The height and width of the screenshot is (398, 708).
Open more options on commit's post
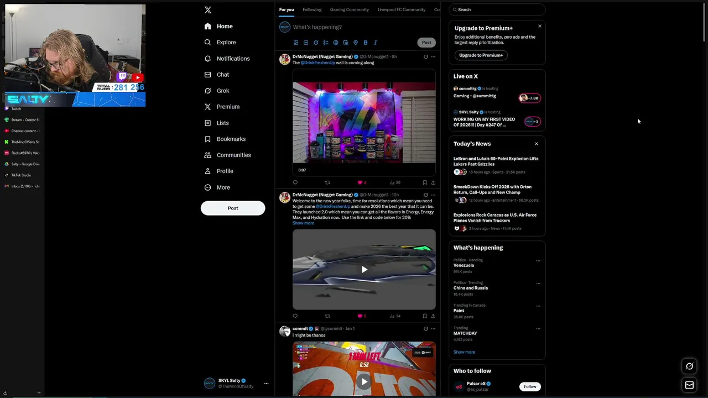coord(433,328)
